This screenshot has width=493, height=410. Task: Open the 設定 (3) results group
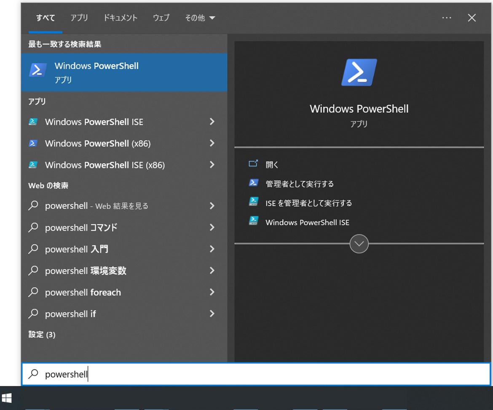(42, 335)
